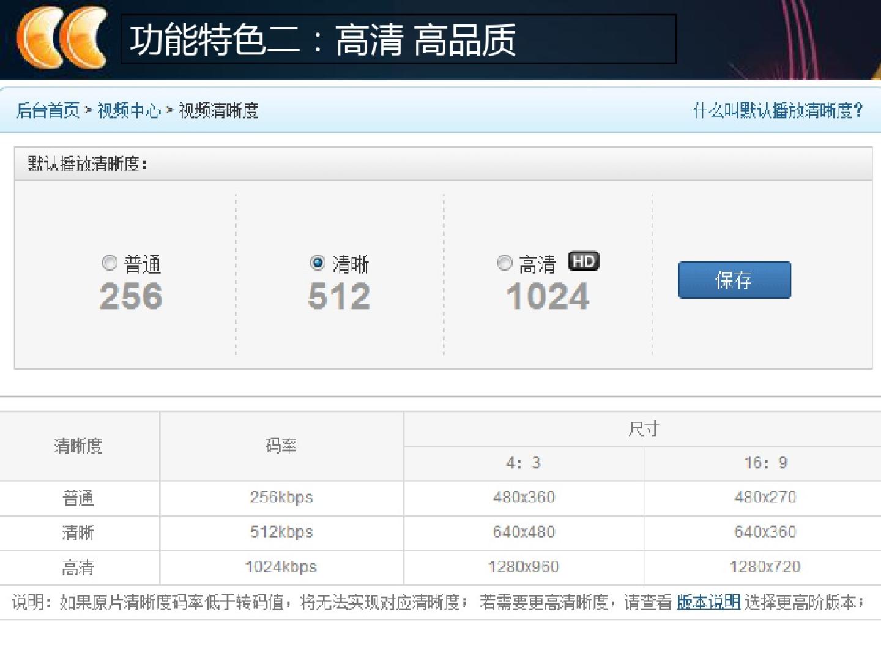Click the 清晰度 column header
881x661 pixels.
click(78, 446)
